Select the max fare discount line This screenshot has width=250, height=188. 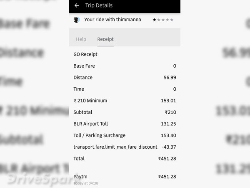[x=125, y=147]
